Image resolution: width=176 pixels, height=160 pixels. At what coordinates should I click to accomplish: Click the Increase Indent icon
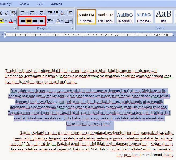(56, 13)
